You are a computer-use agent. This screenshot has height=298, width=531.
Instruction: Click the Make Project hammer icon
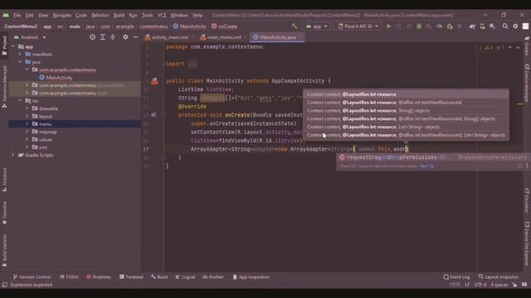pyautogui.click(x=295, y=26)
